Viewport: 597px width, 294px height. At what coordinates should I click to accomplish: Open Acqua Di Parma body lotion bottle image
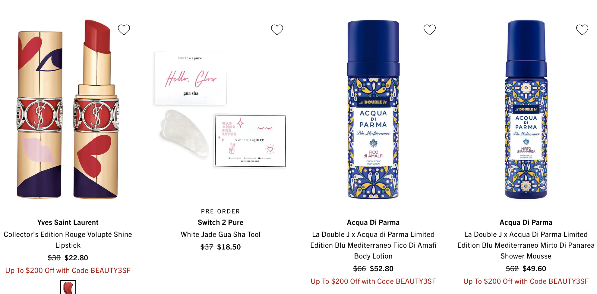[373, 109]
